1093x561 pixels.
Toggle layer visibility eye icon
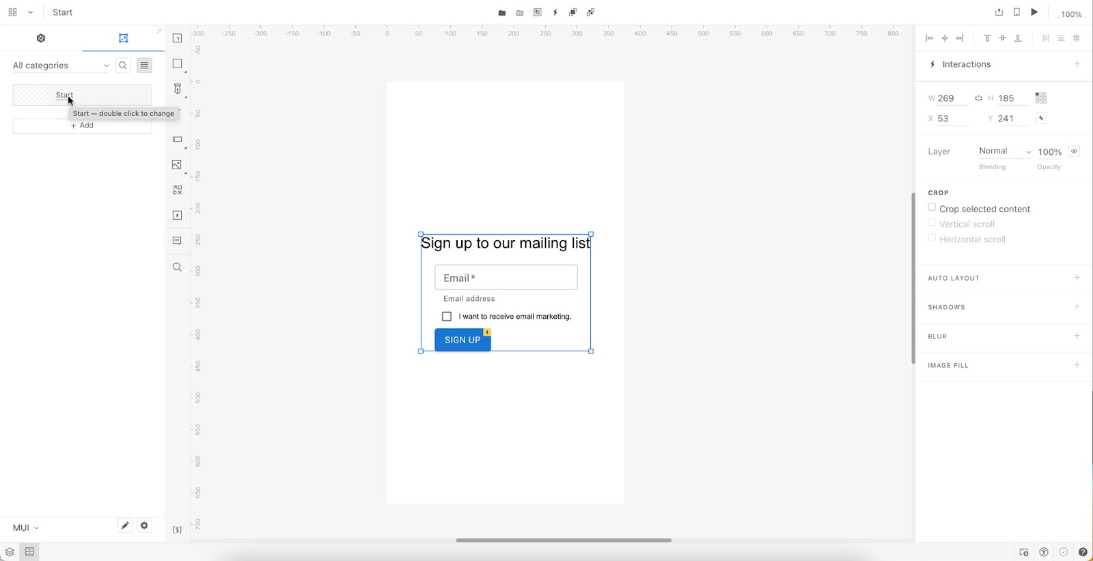pyautogui.click(x=1075, y=152)
